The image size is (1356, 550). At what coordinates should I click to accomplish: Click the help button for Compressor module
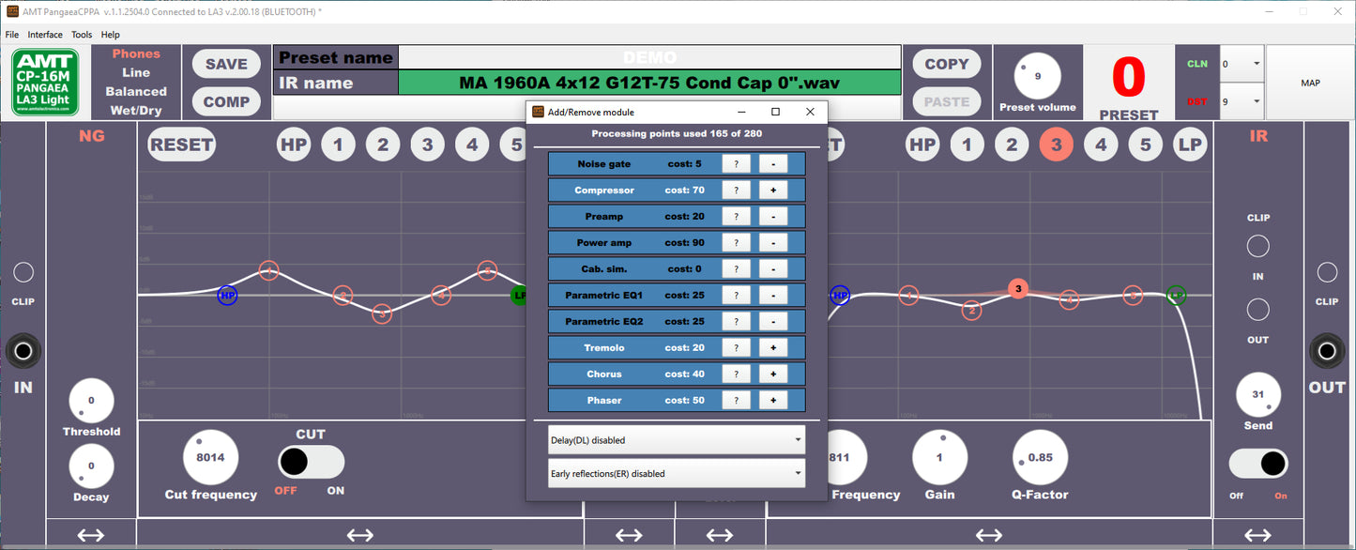[x=736, y=191]
